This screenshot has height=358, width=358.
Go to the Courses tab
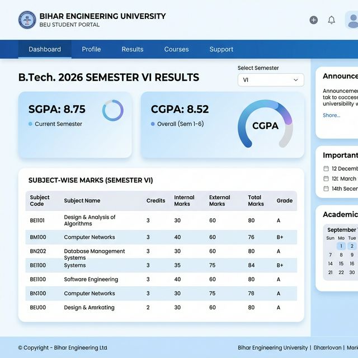(x=176, y=49)
